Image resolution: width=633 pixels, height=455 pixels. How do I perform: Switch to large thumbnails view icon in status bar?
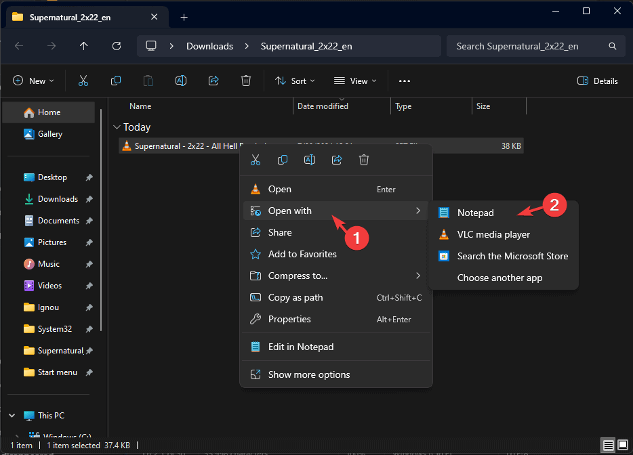point(623,446)
